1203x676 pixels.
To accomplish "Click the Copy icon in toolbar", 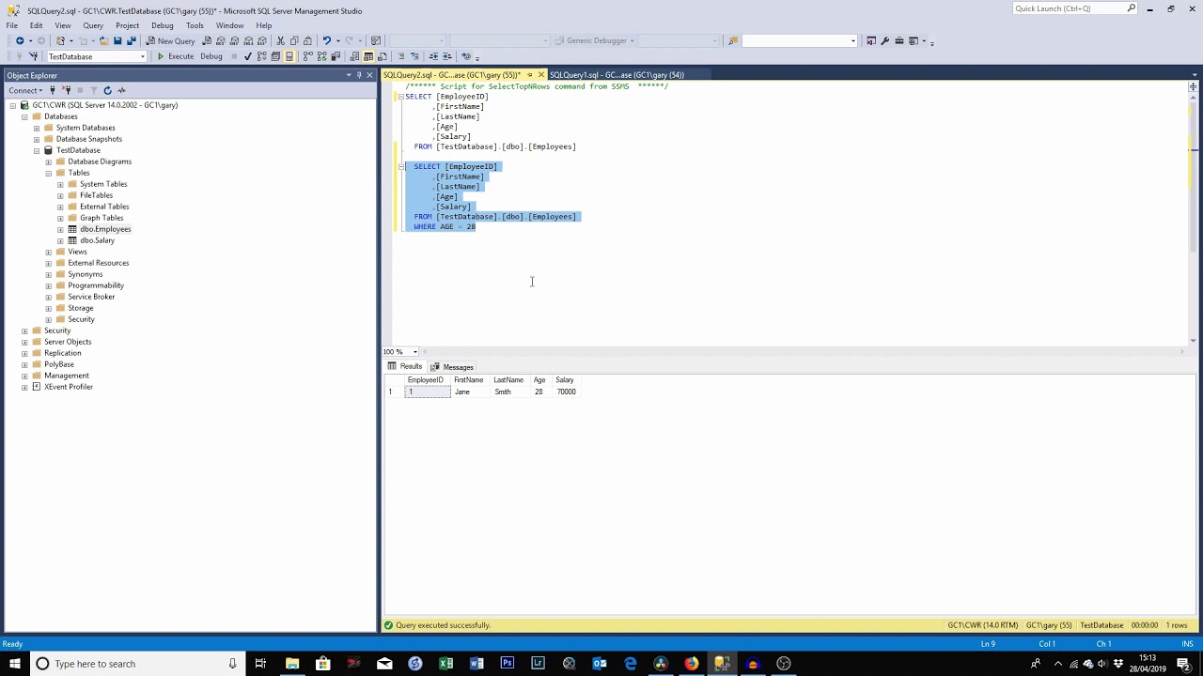I will [293, 40].
